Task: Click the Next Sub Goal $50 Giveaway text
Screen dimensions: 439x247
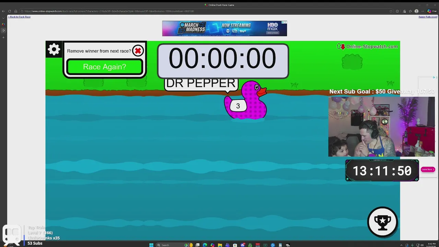Action: click(x=382, y=92)
